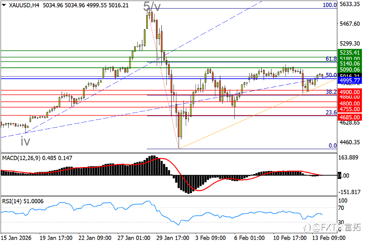Click the 3 Feb 09:00 time label
The image size is (365, 243).
click(211, 238)
